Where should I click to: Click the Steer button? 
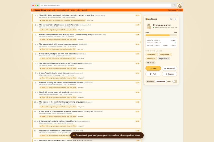coord(153,68)
